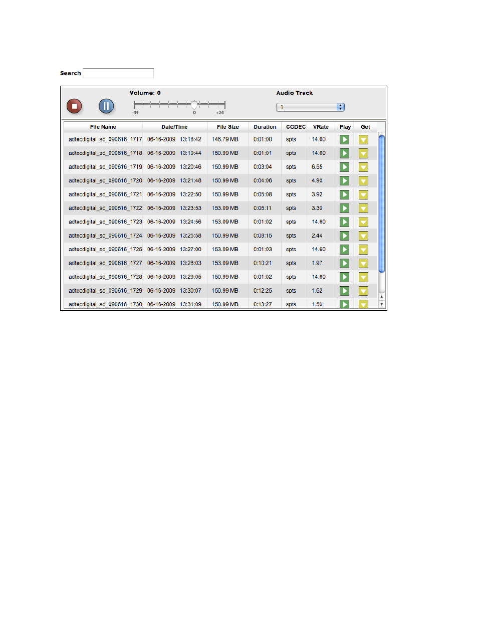Click into the Search input field
Viewport: 478px width, 619px height.
pyautogui.click(x=118, y=73)
